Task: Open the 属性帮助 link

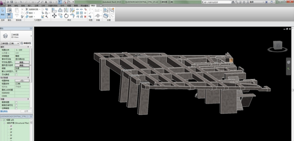Action: 4,111
